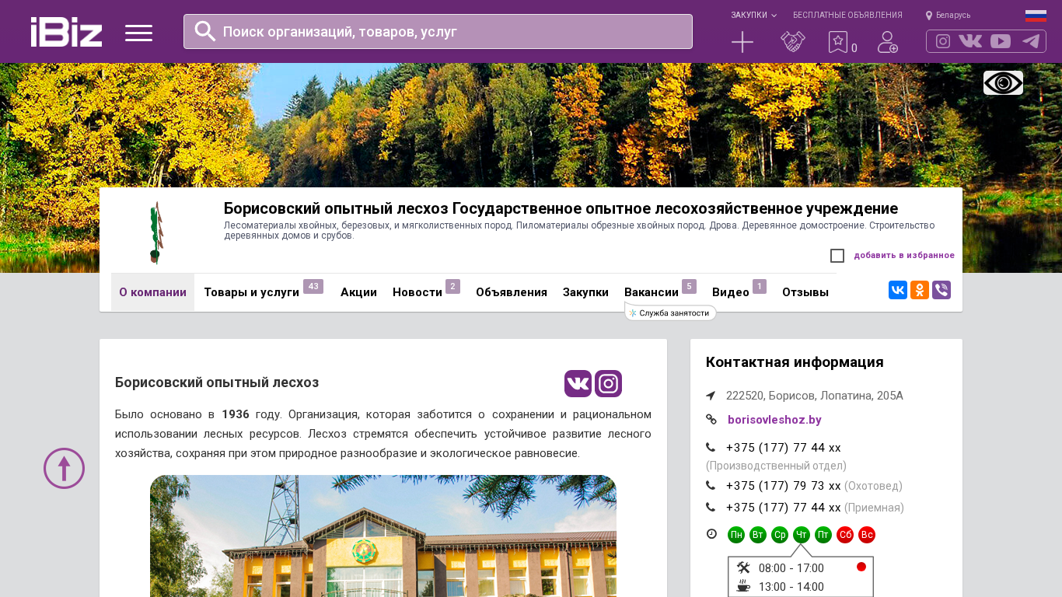This screenshot has width=1062, height=597.
Task: Select Friday (Пт) day circle
Action: click(x=823, y=535)
